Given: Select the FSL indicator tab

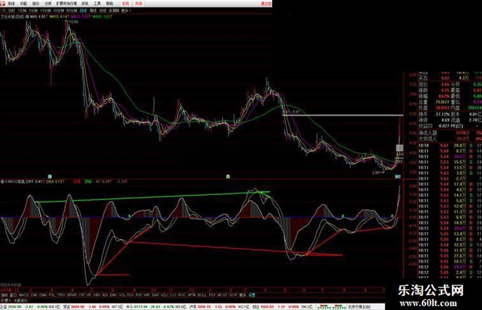Looking at the screenshot, I should (52, 295).
